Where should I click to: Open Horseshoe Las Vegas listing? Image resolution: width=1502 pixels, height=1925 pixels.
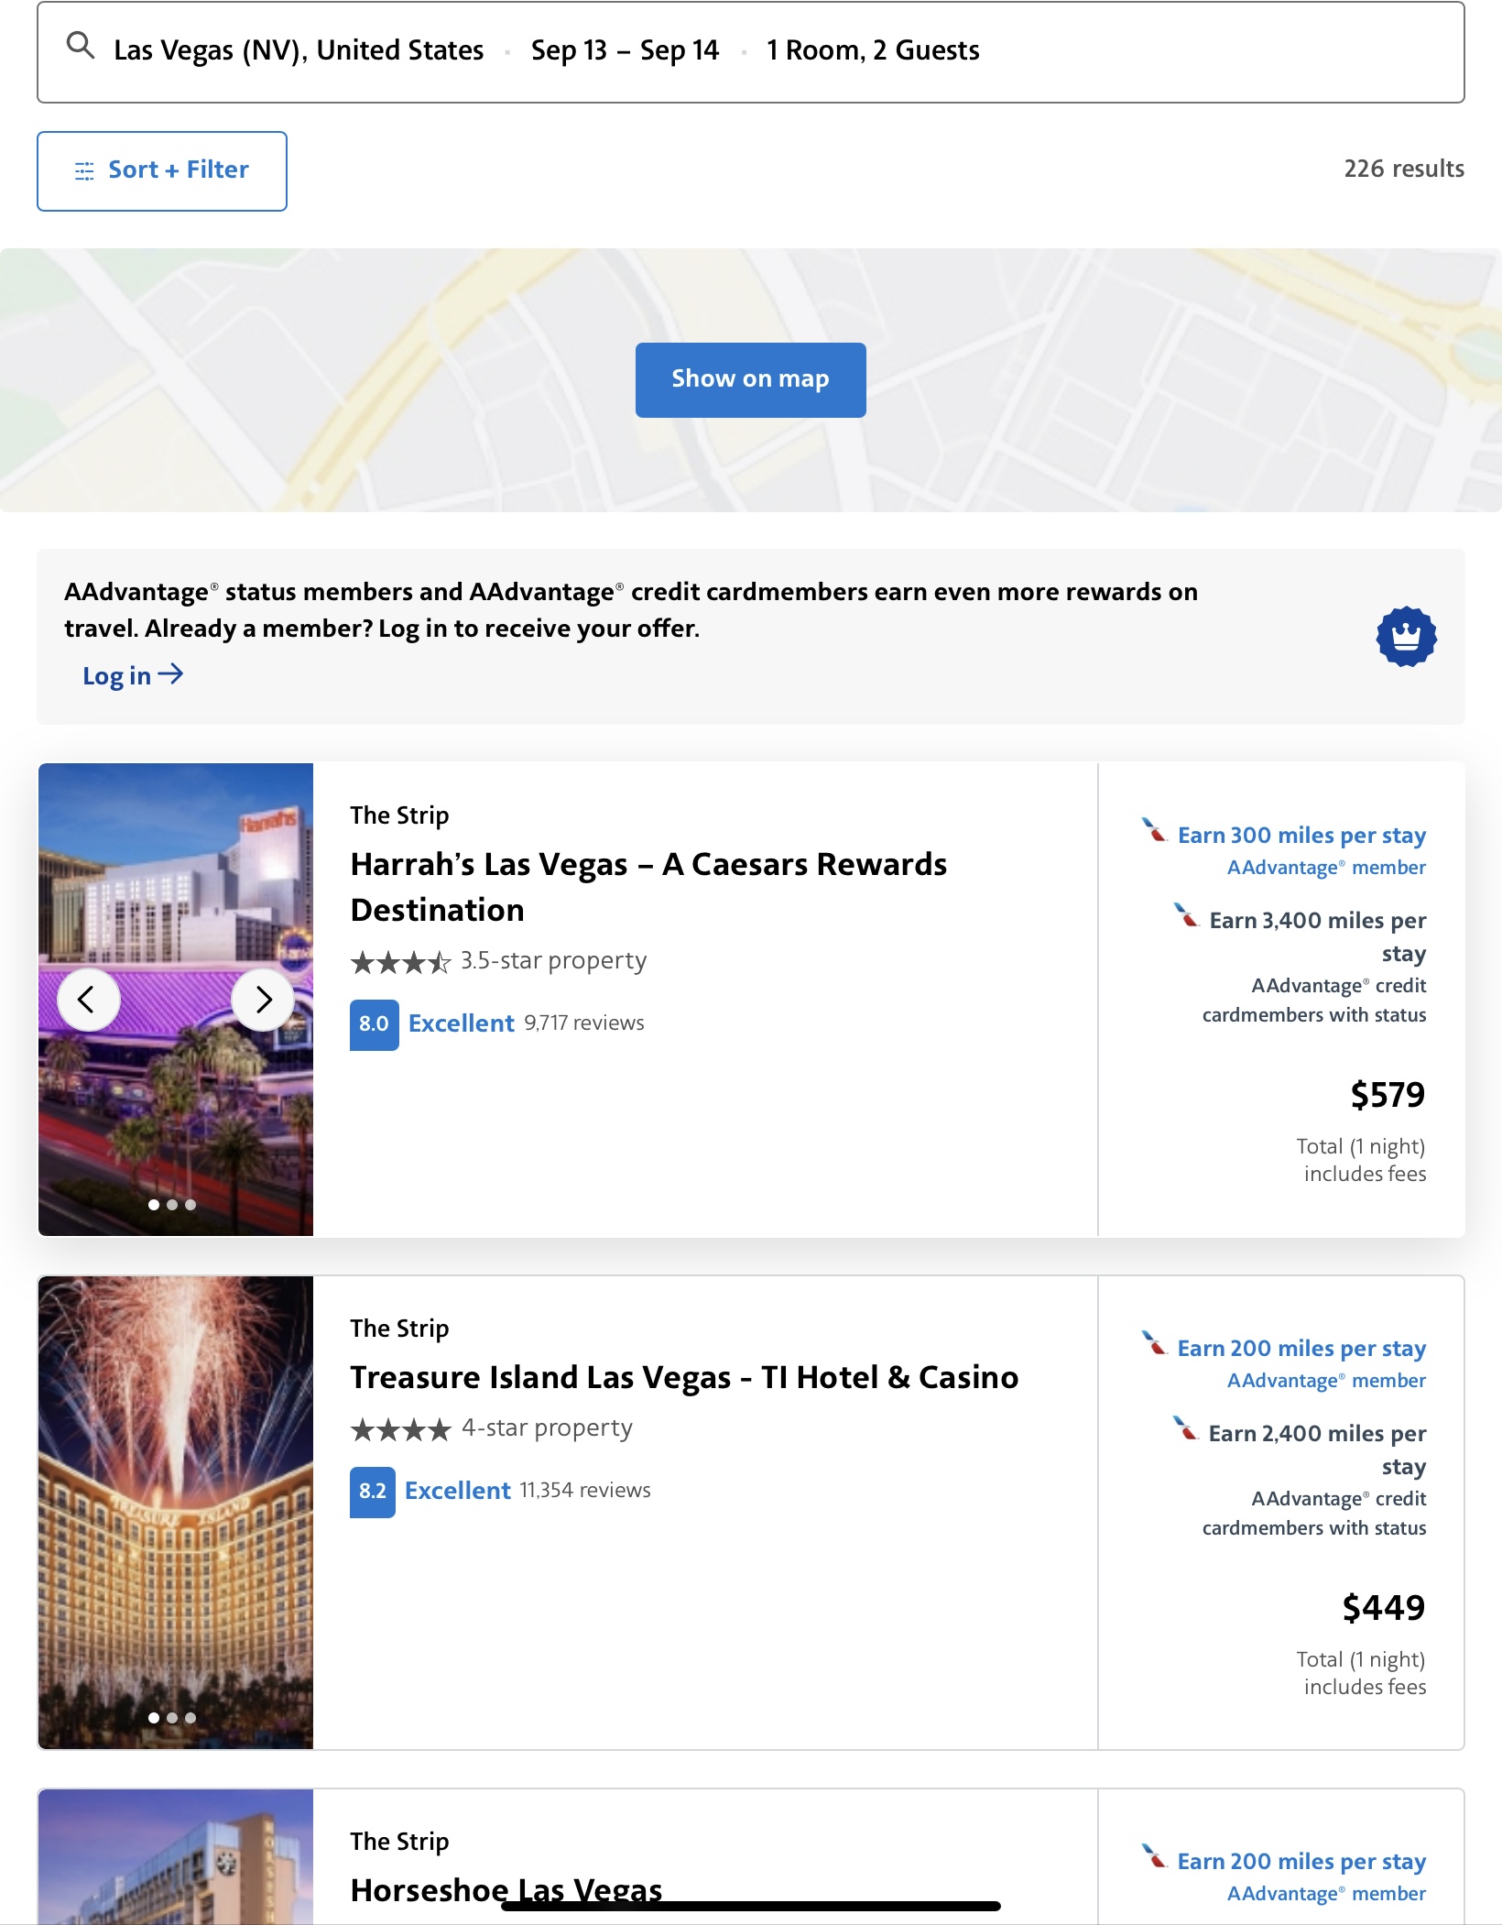506,1887
